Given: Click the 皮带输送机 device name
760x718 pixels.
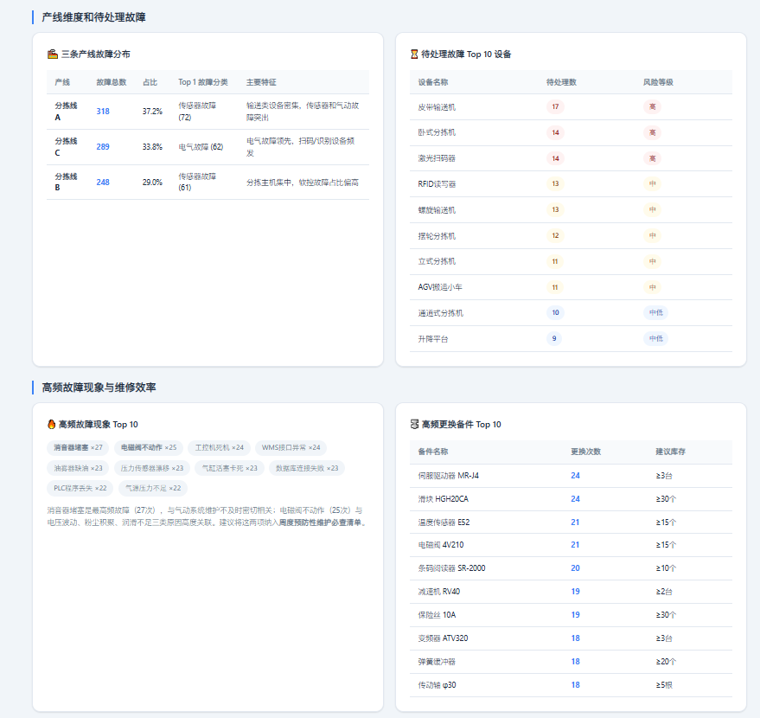Looking at the screenshot, I should (437, 107).
